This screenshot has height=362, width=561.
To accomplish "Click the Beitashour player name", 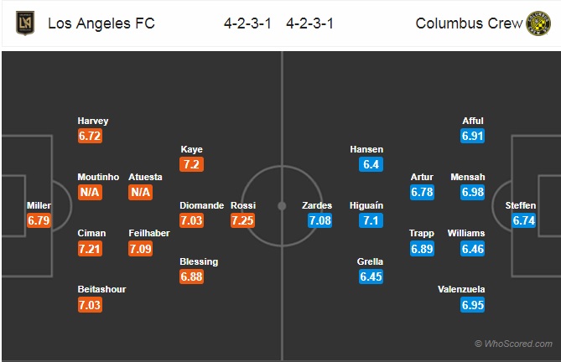I will click(x=101, y=289).
